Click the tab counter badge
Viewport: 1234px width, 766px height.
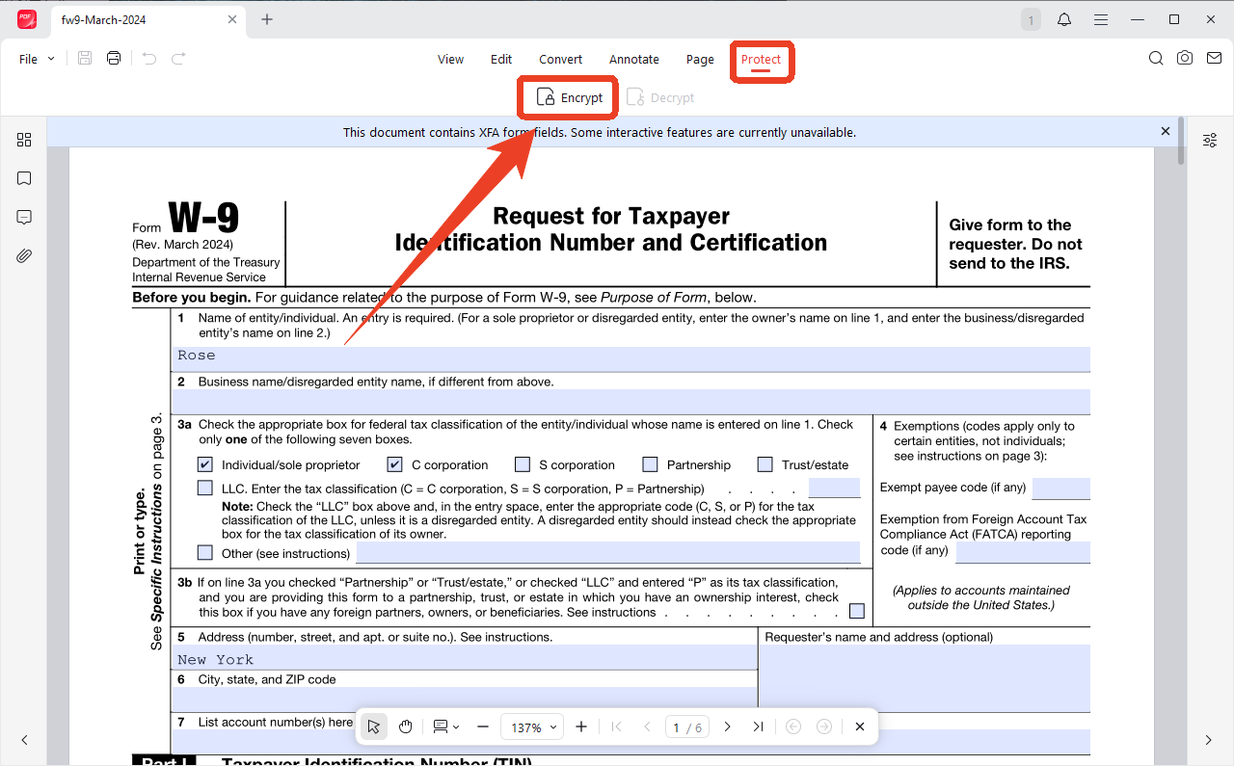1031,19
